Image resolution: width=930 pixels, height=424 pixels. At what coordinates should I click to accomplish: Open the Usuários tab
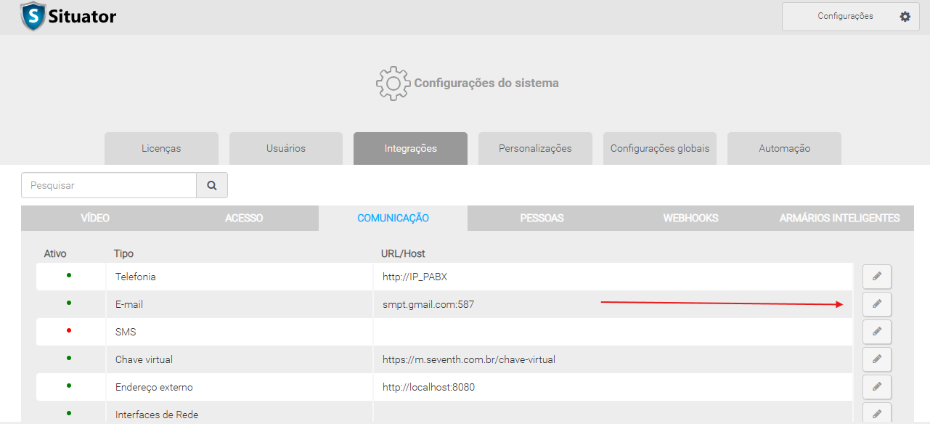pyautogui.click(x=286, y=148)
